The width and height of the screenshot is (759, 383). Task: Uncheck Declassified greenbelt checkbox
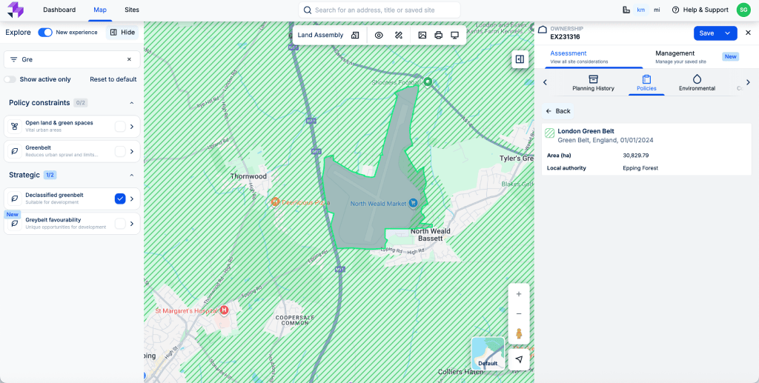tap(120, 199)
